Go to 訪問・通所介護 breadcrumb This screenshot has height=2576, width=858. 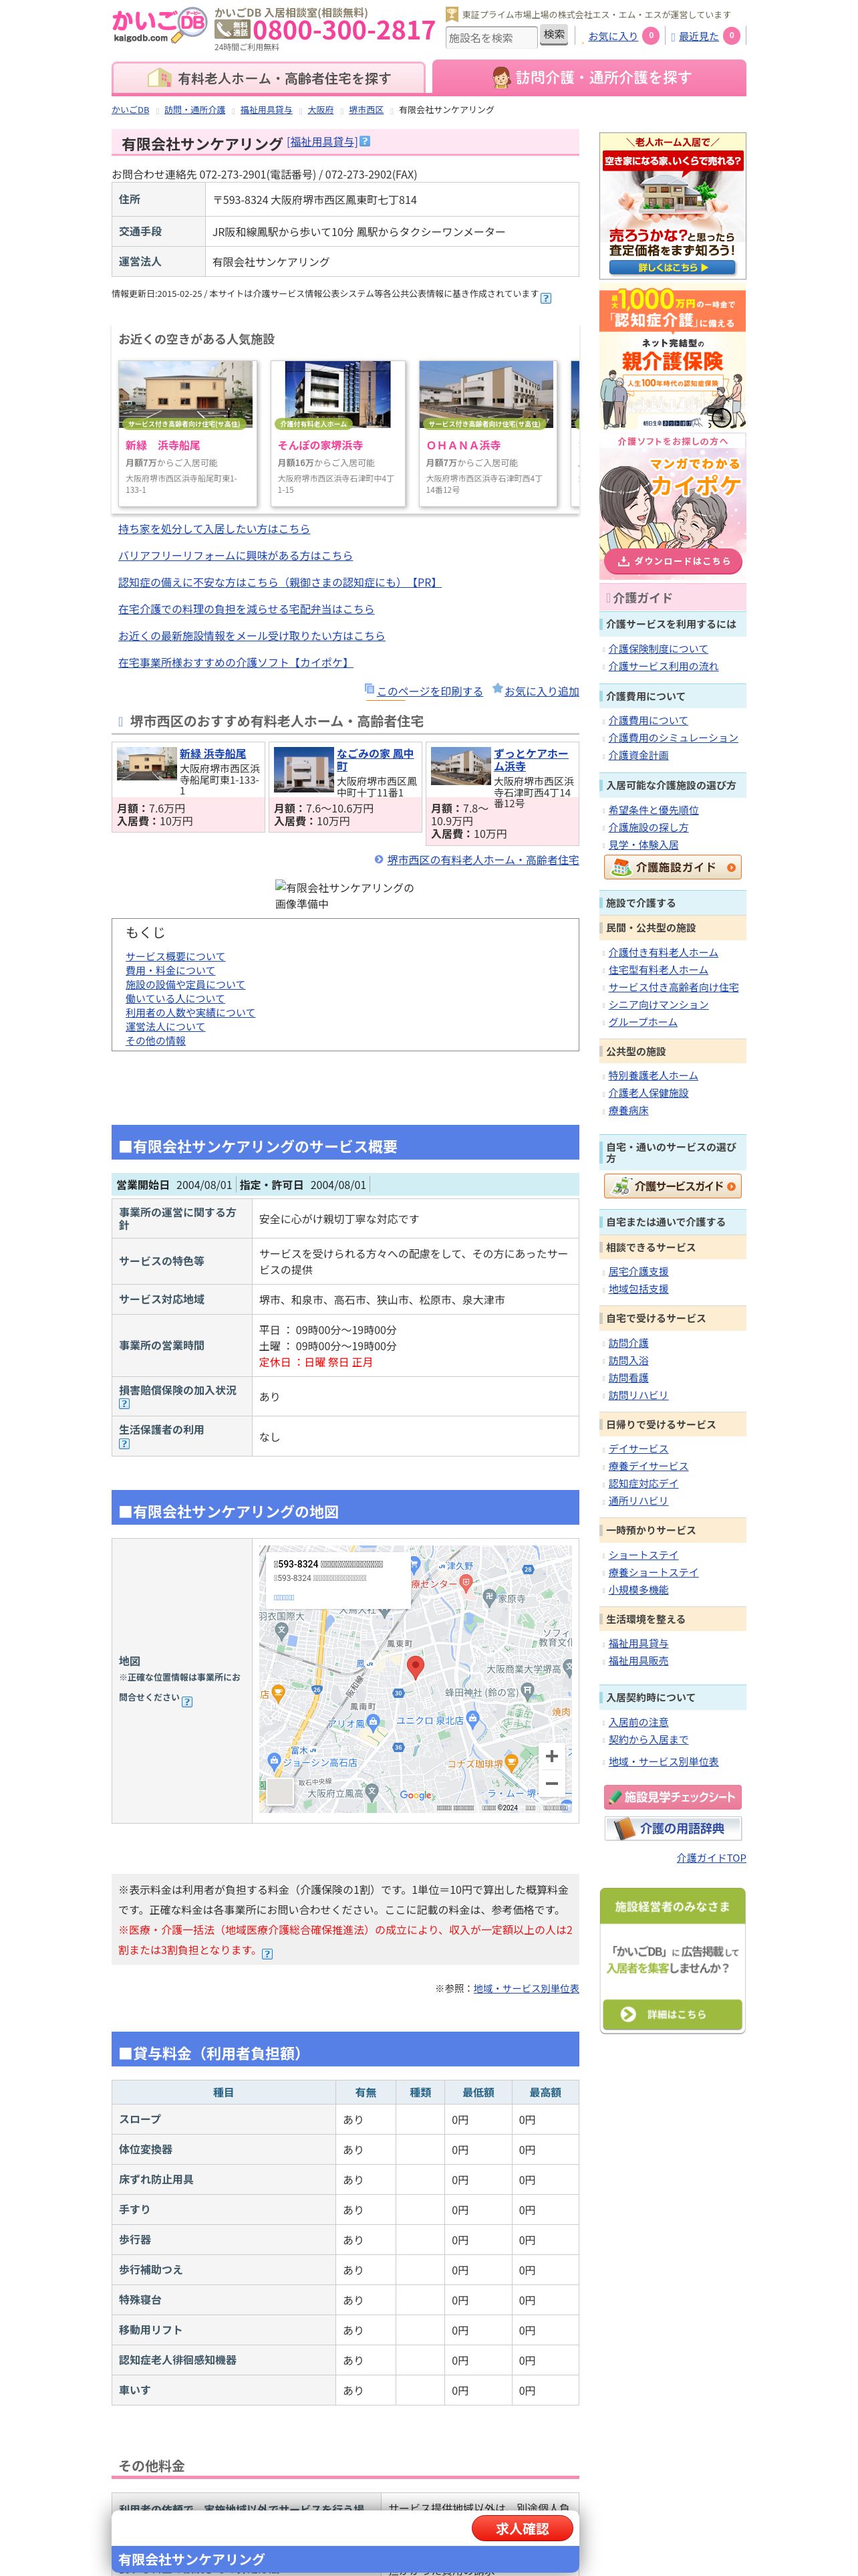pos(194,110)
